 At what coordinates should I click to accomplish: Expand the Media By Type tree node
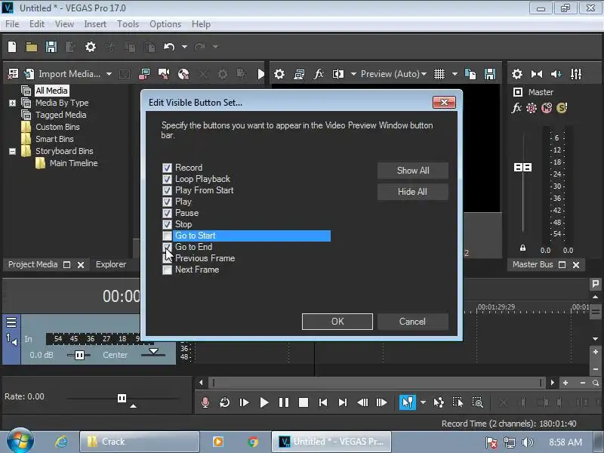pyautogui.click(x=12, y=103)
